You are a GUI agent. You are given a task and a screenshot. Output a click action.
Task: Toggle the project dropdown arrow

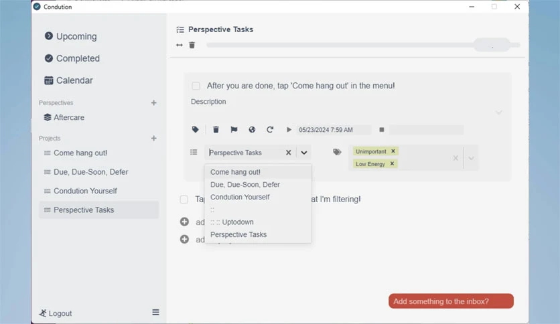pyautogui.click(x=304, y=153)
